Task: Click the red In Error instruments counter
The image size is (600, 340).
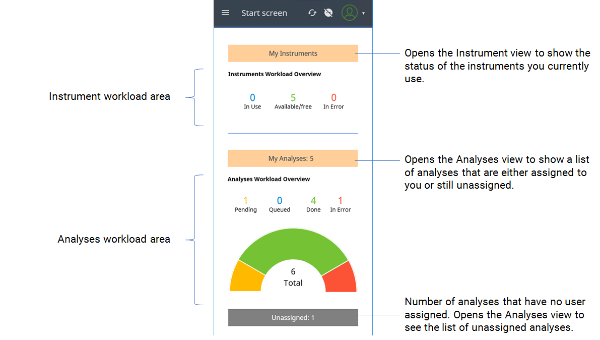Action: click(x=333, y=100)
